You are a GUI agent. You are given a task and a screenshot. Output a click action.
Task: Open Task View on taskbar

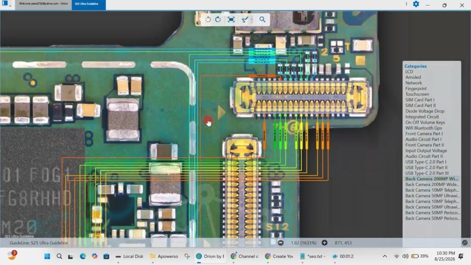[70, 256]
